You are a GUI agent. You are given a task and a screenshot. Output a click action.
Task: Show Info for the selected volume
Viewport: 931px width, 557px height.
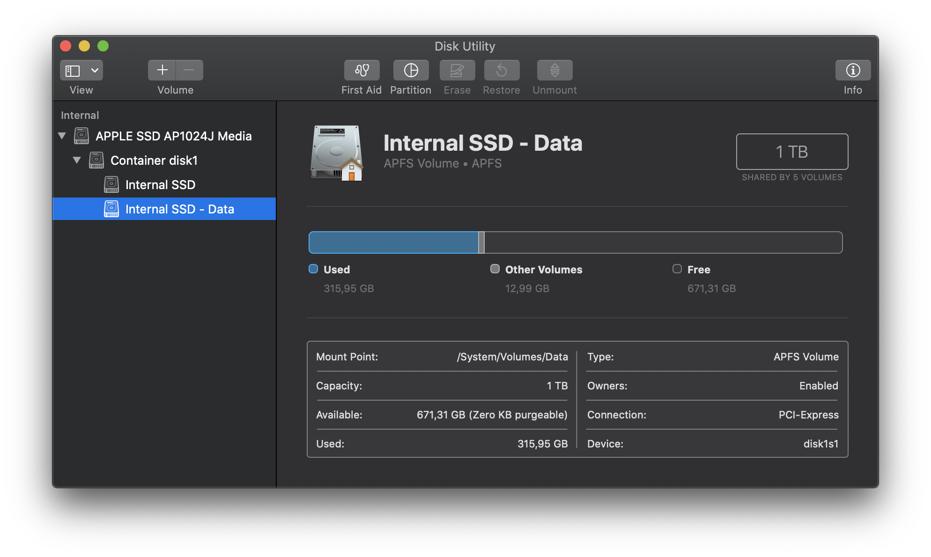852,71
